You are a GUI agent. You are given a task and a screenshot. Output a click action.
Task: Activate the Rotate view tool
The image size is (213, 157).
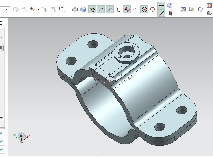tap(200, 9)
